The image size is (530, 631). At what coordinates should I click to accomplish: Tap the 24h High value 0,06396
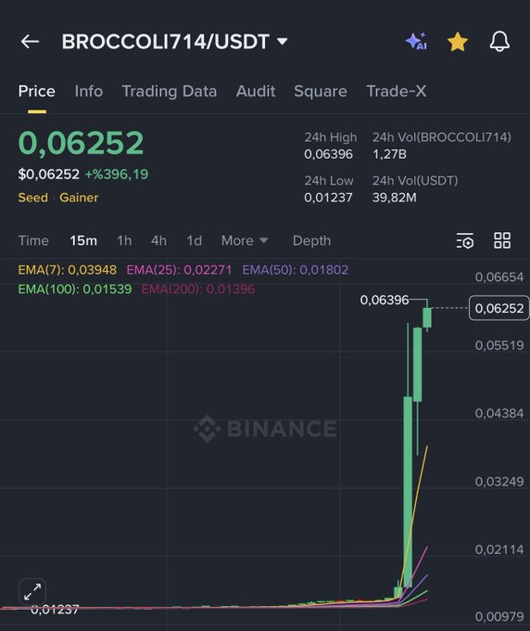pos(328,154)
